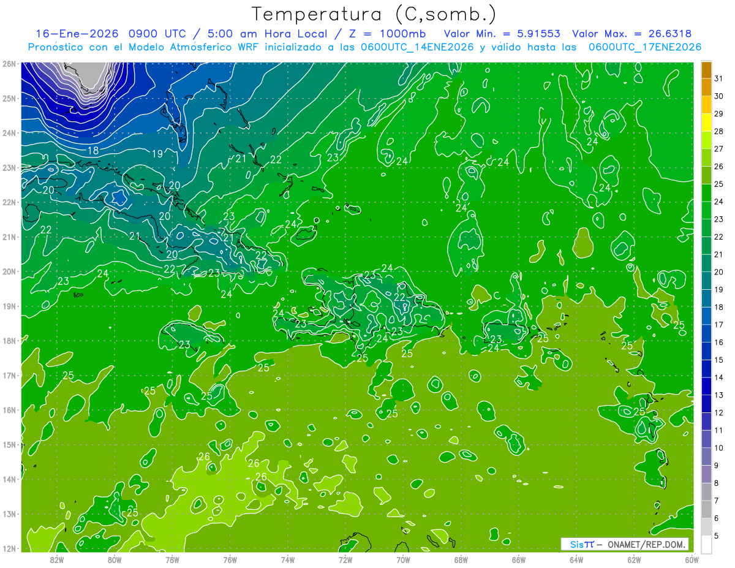Image resolution: width=735 pixels, height=568 pixels.
Task: Click the 22N latitude axis label
Action: point(9,202)
